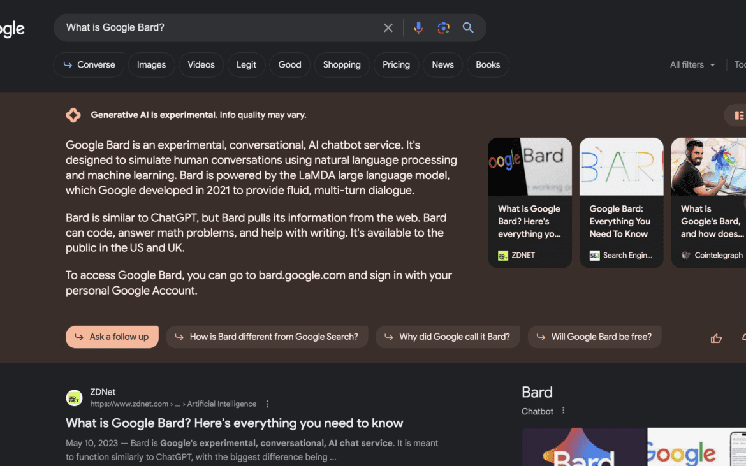Open Cointelegraph 'What is Google's Bard' card
This screenshot has height=466, width=746.
(x=708, y=203)
